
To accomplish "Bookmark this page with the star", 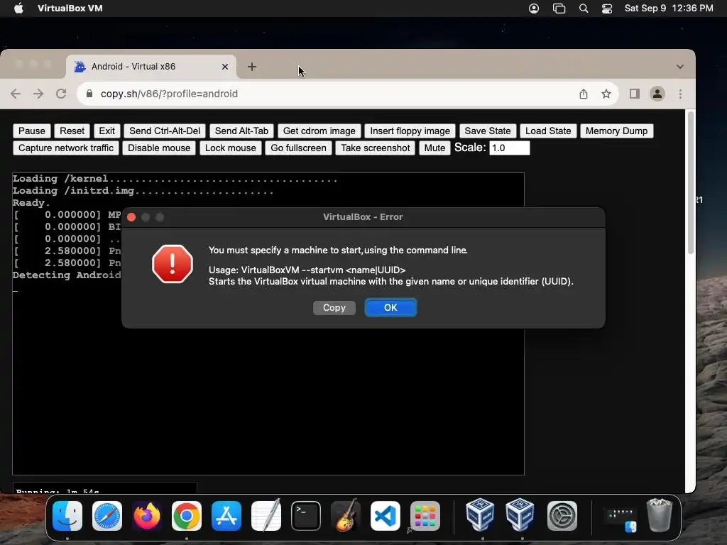I will (x=606, y=94).
